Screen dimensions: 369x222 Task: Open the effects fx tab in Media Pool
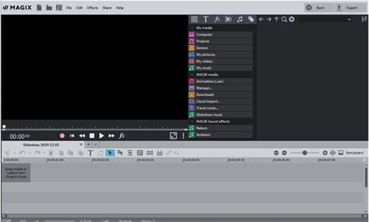click(x=217, y=19)
